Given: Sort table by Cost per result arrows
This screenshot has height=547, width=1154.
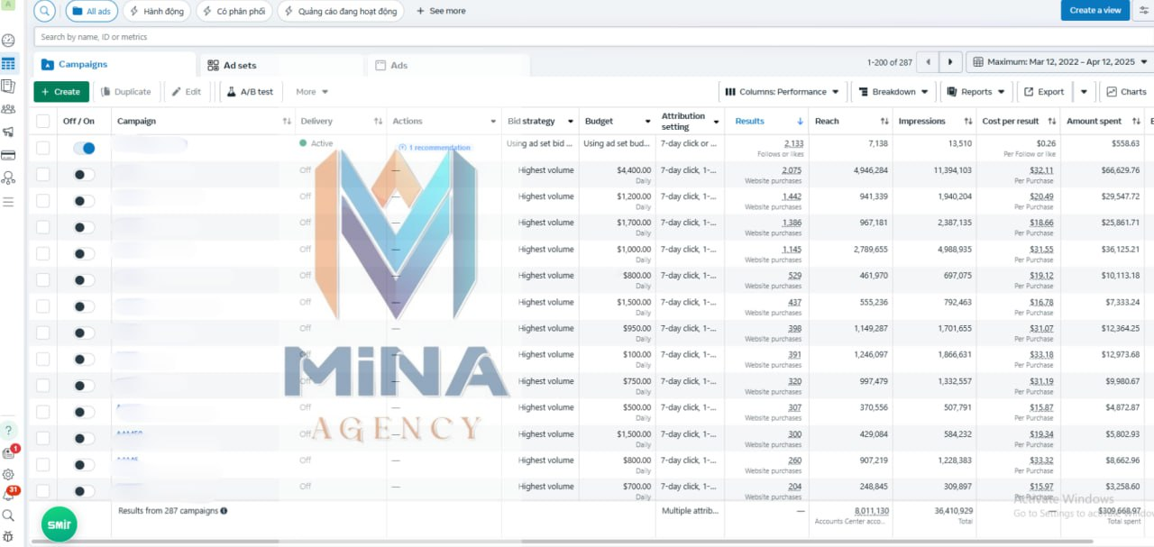Looking at the screenshot, I should pyautogui.click(x=1052, y=122).
